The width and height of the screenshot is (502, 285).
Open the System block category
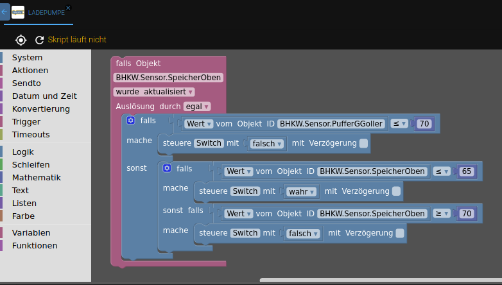(27, 58)
